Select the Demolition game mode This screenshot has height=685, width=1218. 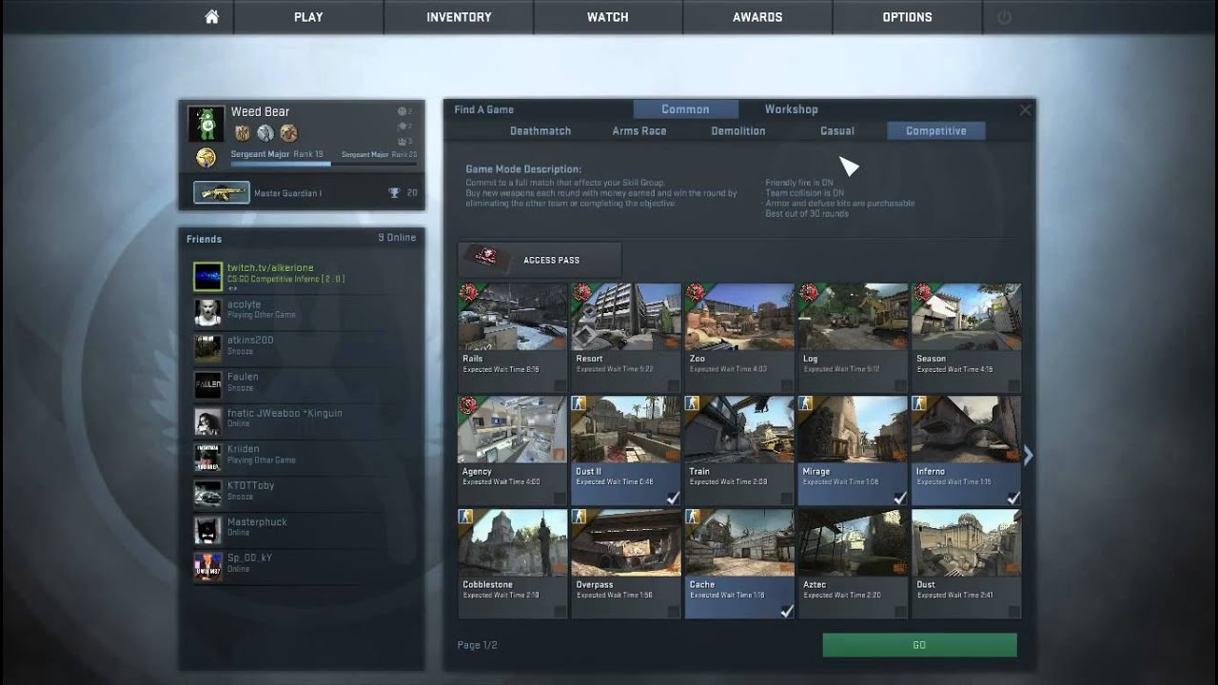coord(738,131)
